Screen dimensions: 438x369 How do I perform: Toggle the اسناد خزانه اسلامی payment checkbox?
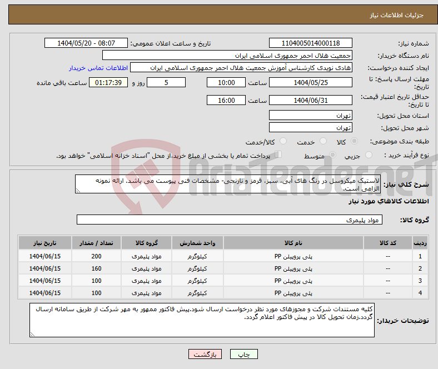click(x=278, y=155)
